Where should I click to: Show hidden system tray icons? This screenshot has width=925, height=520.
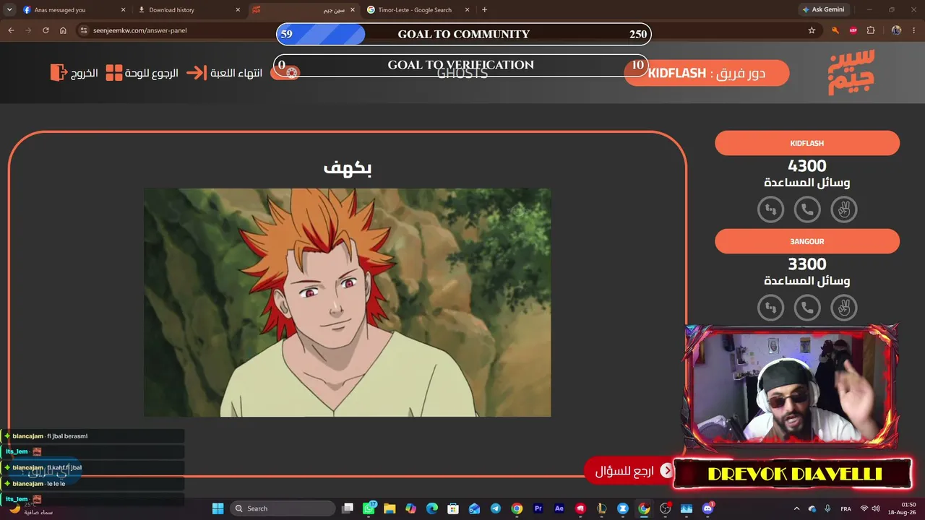pos(796,508)
